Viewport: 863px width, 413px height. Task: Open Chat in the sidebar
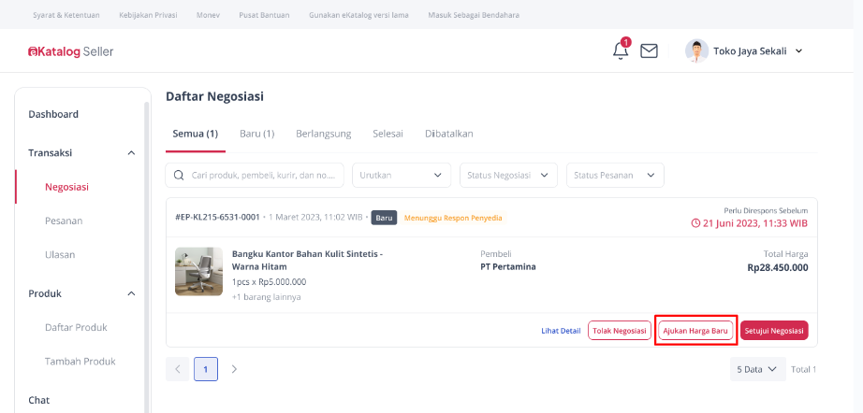[x=38, y=400]
